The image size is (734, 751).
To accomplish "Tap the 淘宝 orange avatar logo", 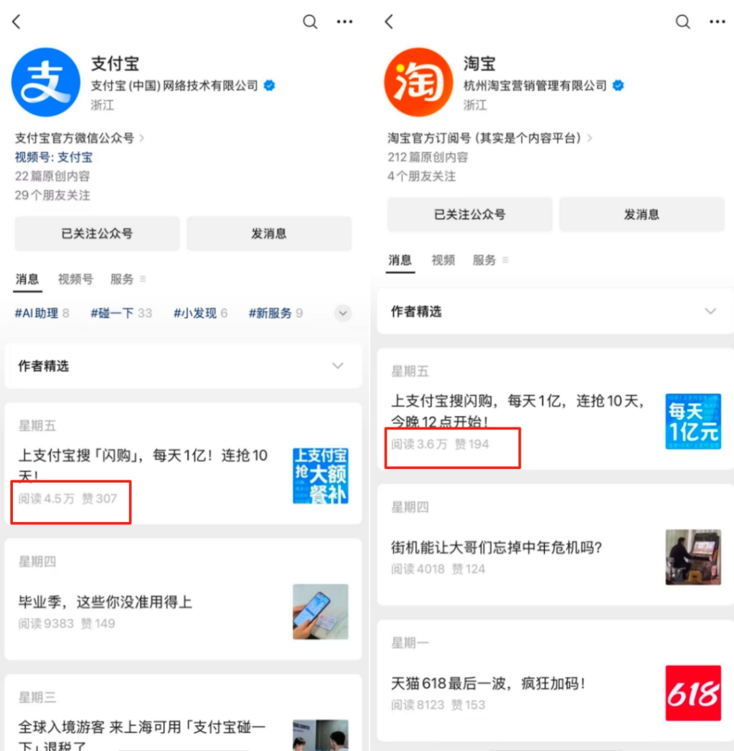I will (419, 82).
